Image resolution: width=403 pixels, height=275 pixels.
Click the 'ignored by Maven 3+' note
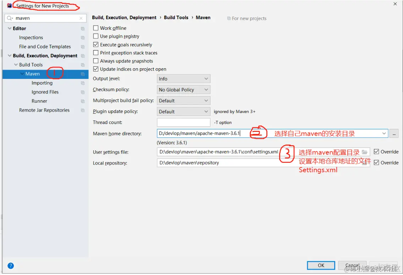click(234, 112)
